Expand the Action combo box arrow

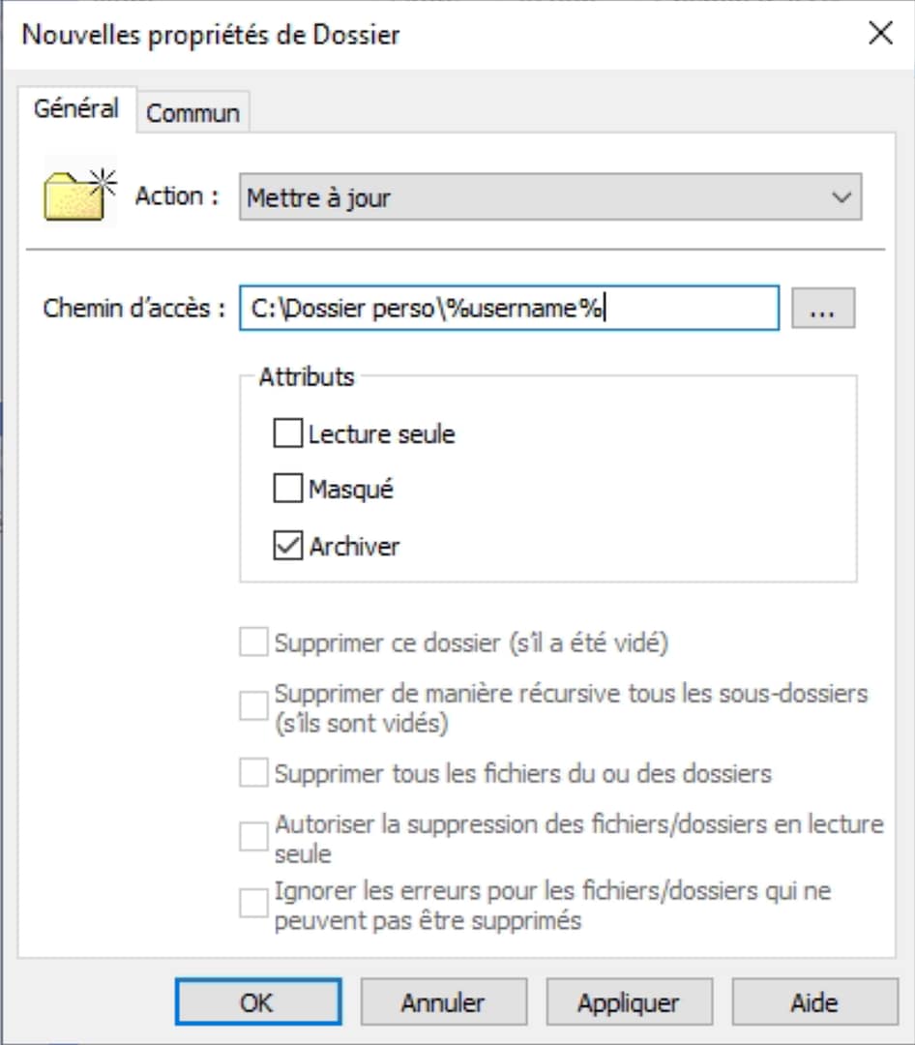(841, 198)
